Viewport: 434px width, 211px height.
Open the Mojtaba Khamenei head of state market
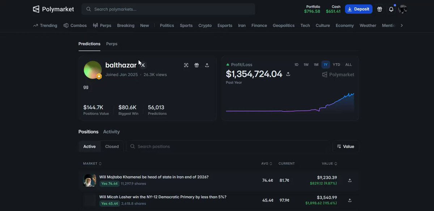(154, 177)
